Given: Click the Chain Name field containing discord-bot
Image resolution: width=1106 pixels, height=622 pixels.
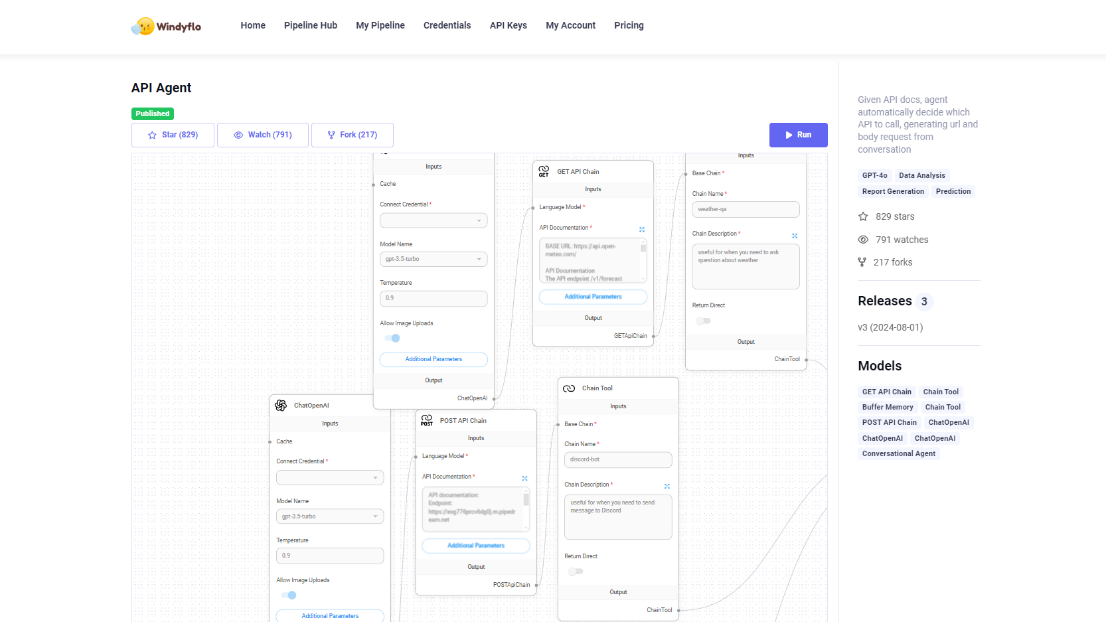Looking at the screenshot, I should pos(618,459).
